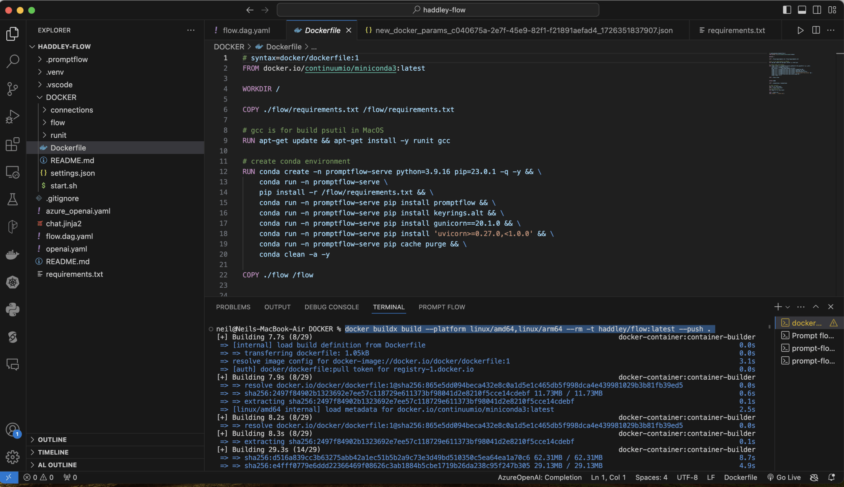Switch to the PROBLEMS panel tab

pos(233,307)
